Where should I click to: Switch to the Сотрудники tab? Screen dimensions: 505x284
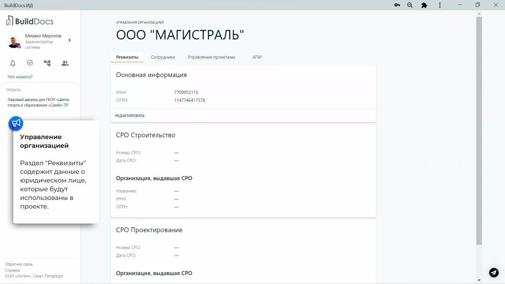point(163,57)
